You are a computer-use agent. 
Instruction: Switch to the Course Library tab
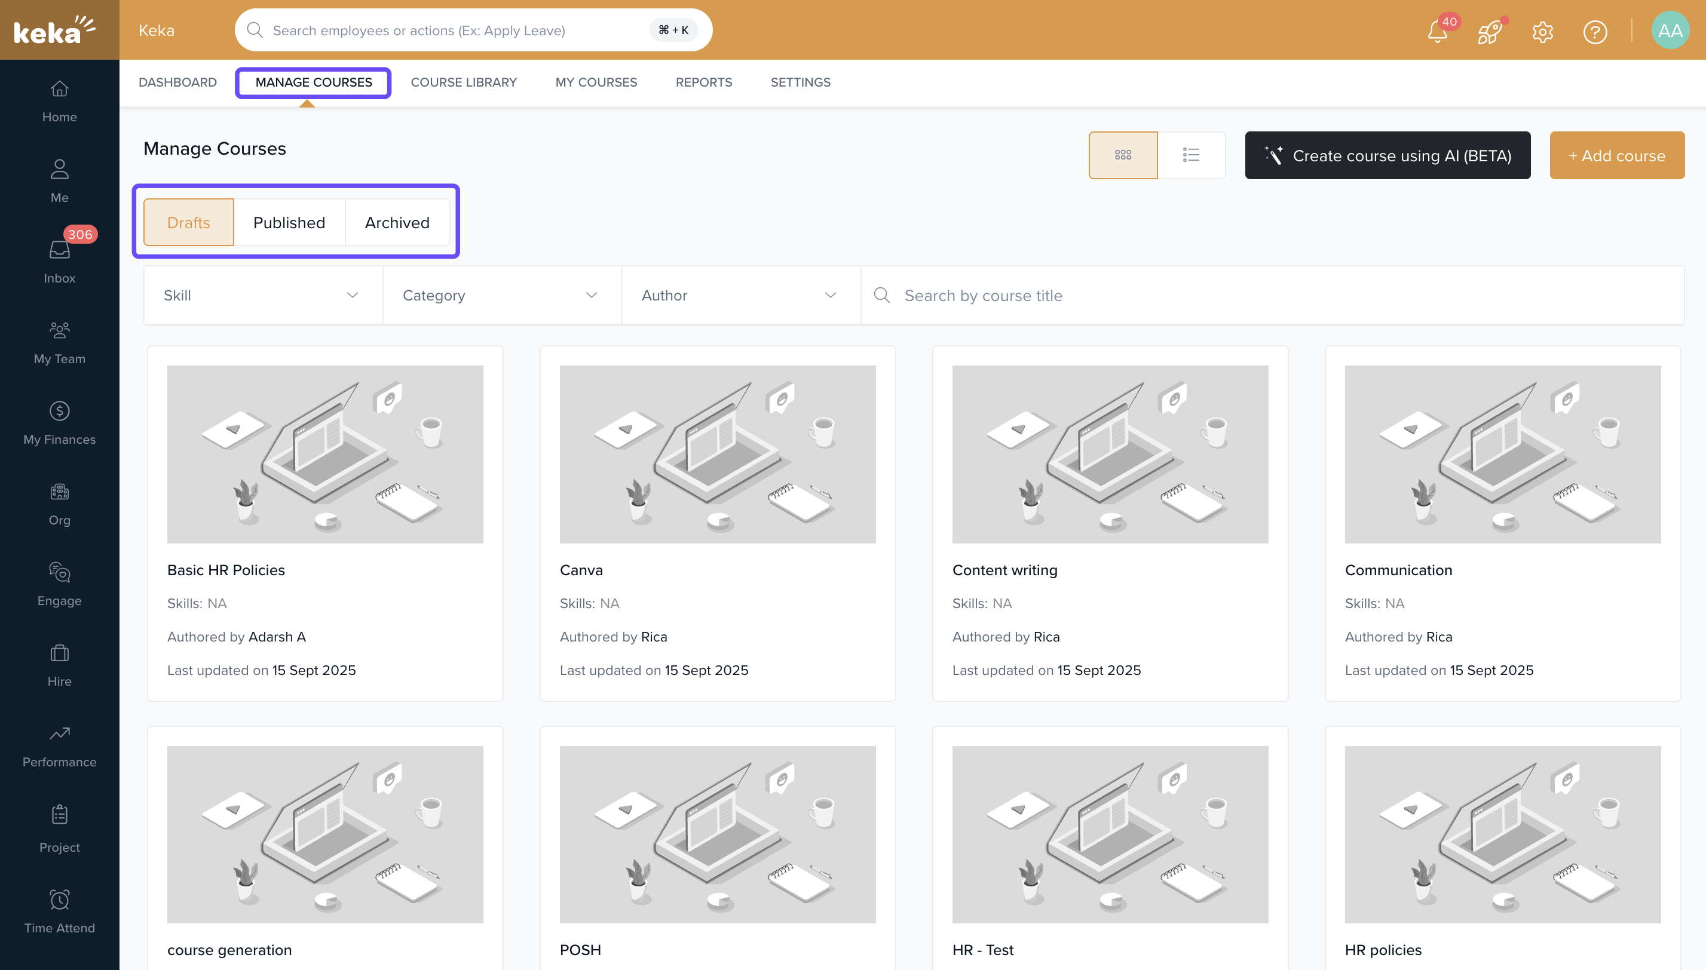point(463,82)
